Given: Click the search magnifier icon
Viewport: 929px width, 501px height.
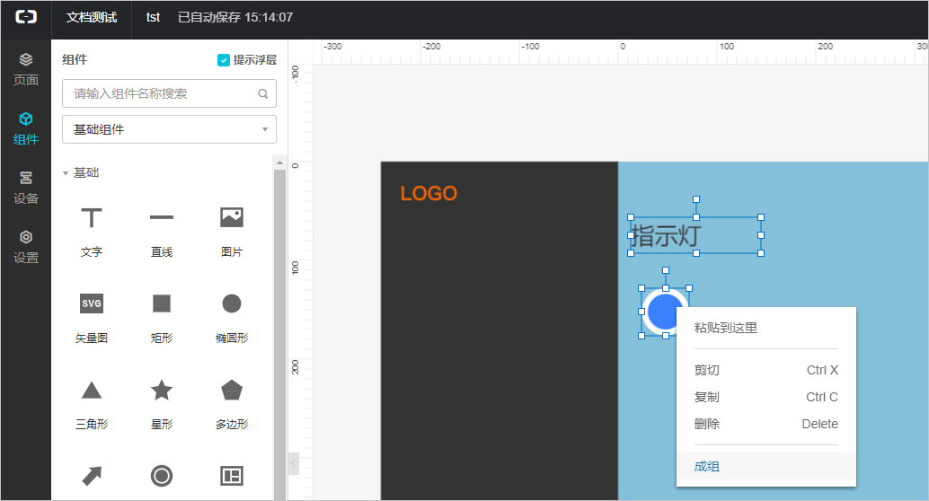Looking at the screenshot, I should click(x=263, y=93).
